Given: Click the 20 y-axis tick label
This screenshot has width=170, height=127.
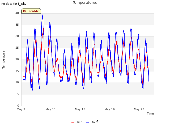Looking at the screenshot, I should tap(17, 59).
